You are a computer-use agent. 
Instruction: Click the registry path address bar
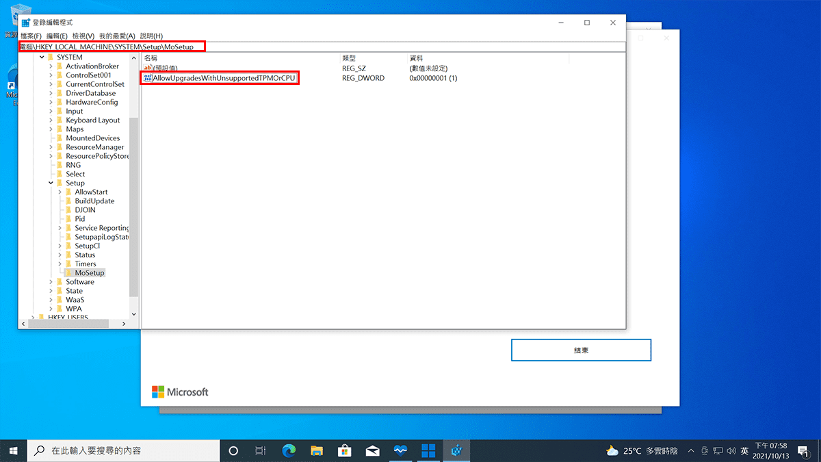click(x=342, y=47)
